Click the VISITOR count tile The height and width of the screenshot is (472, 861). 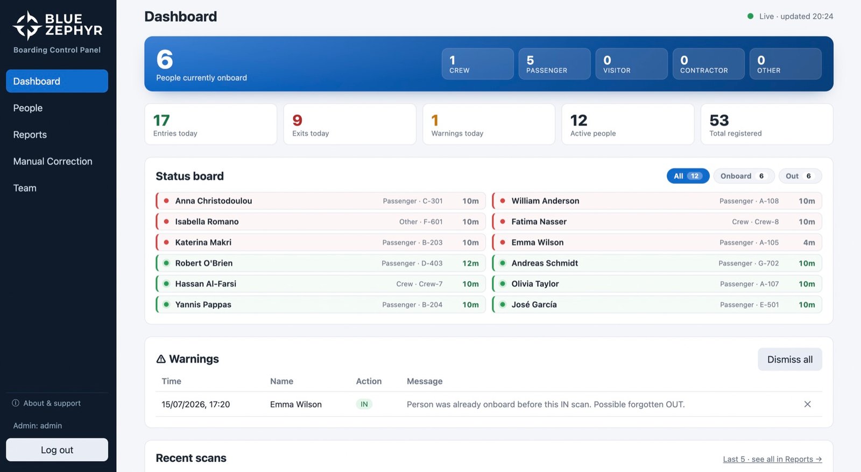click(x=631, y=64)
